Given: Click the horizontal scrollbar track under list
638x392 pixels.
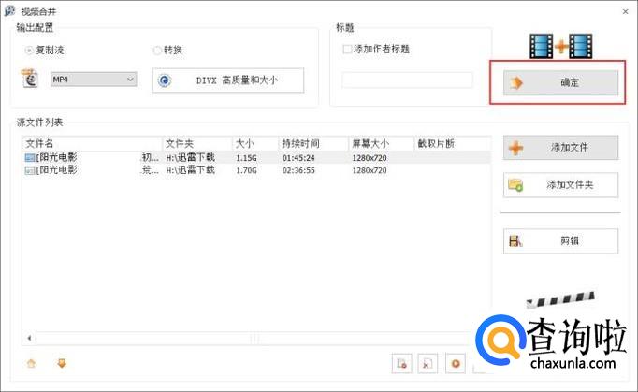Looking at the screenshot, I should click(x=253, y=338).
